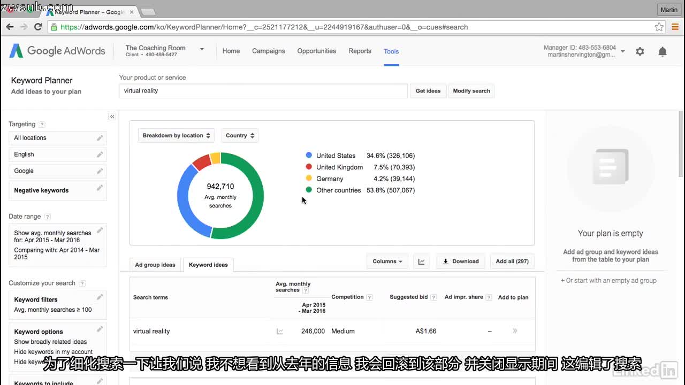685x385 pixels.
Task: Click the Add all (297) button
Action: coord(512,261)
